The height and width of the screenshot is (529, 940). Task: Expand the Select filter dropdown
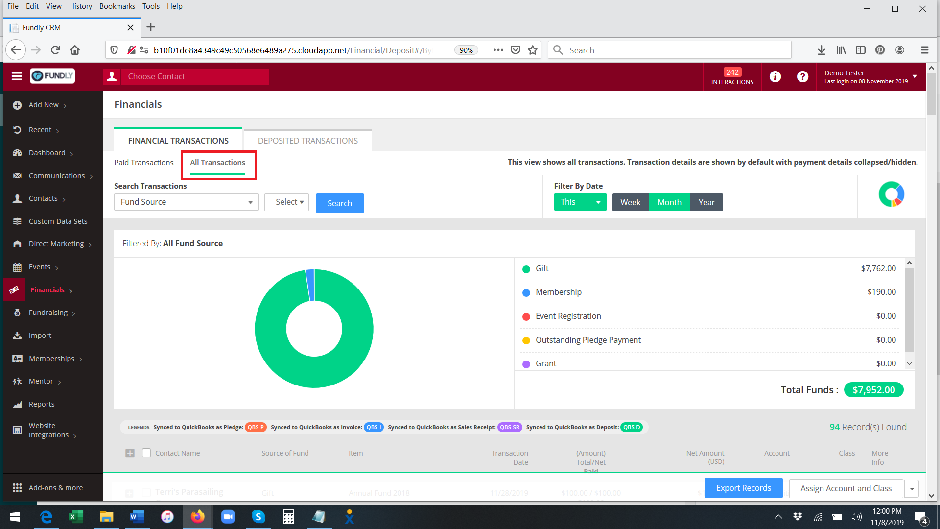pos(287,201)
